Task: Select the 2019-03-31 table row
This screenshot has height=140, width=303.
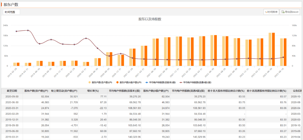Action: click(12, 137)
